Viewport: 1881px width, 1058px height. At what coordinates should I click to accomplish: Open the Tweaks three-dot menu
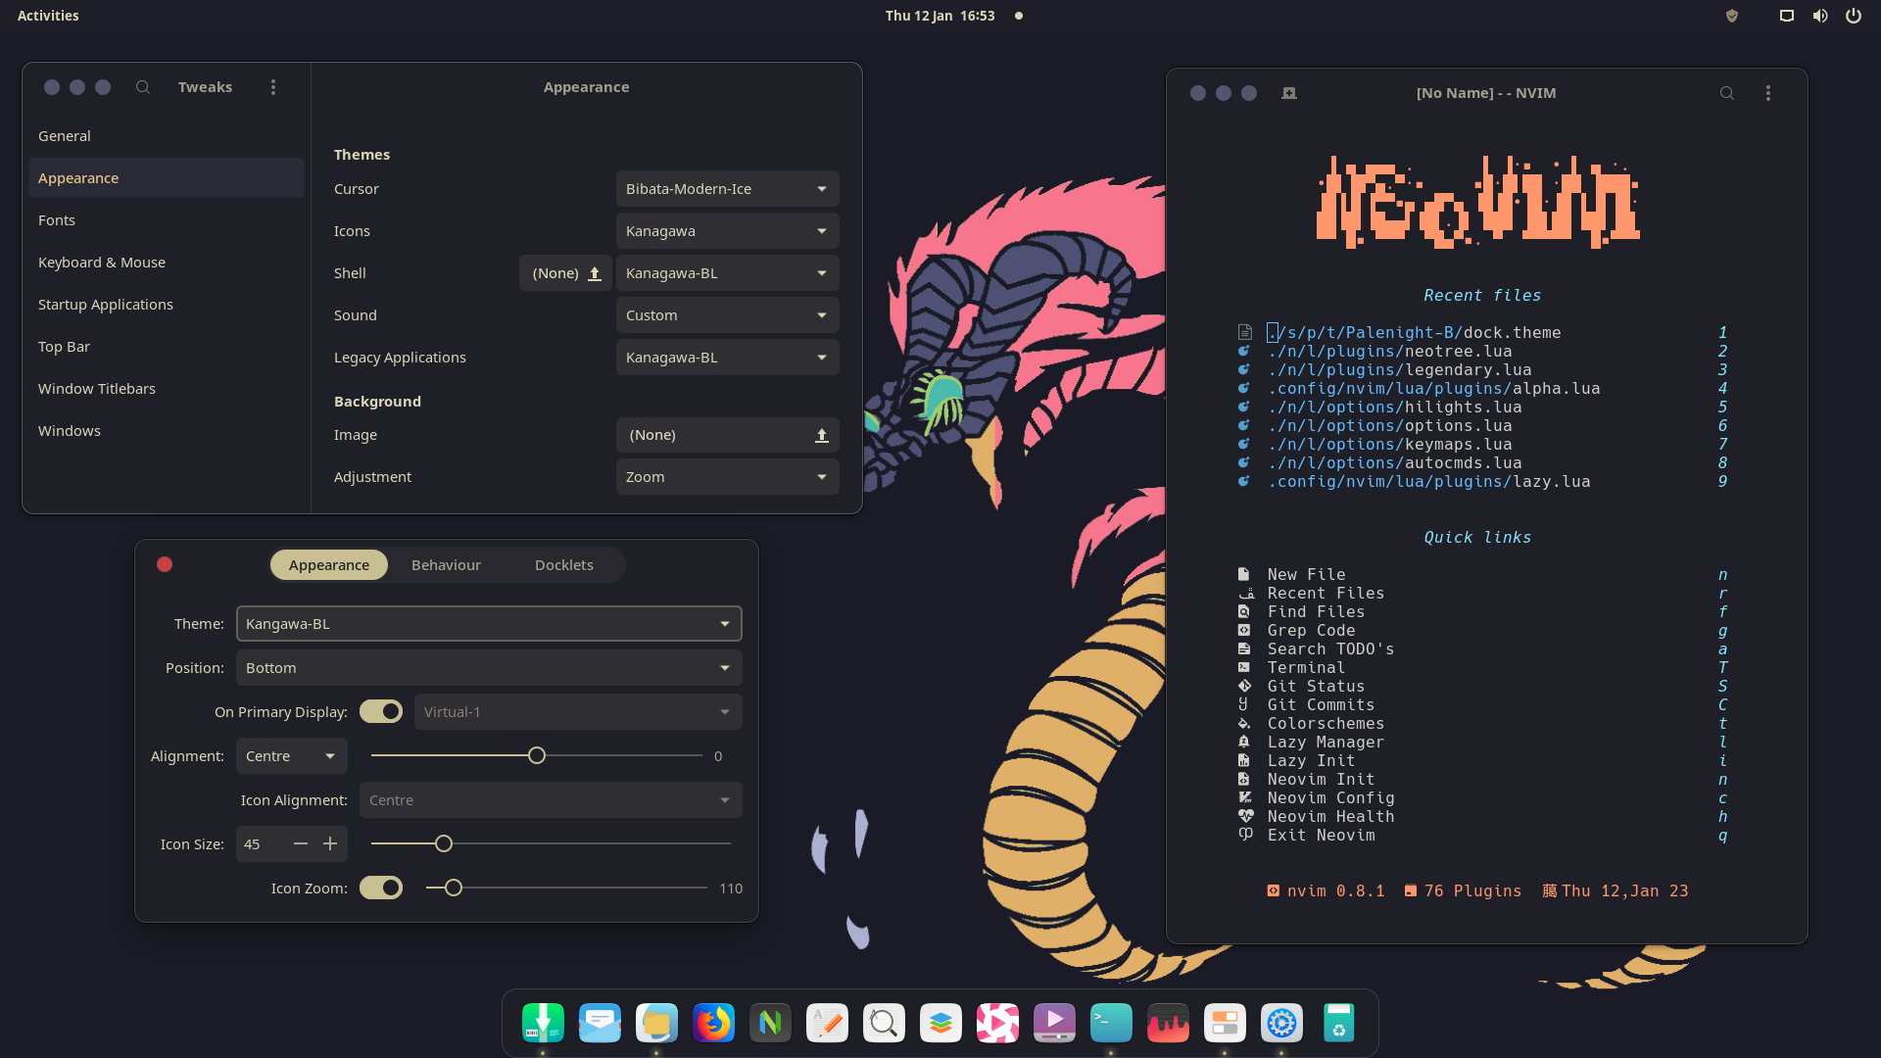pyautogui.click(x=273, y=87)
